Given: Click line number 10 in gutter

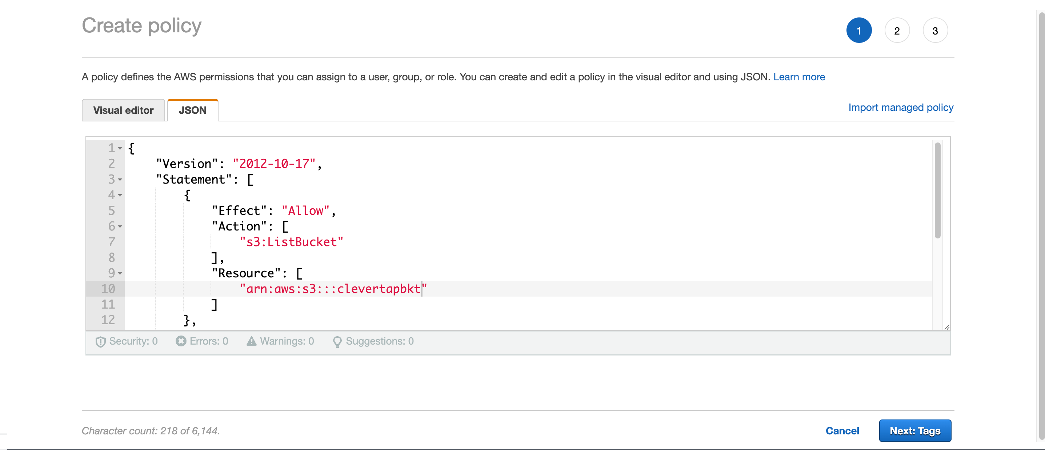Looking at the screenshot, I should point(108,289).
